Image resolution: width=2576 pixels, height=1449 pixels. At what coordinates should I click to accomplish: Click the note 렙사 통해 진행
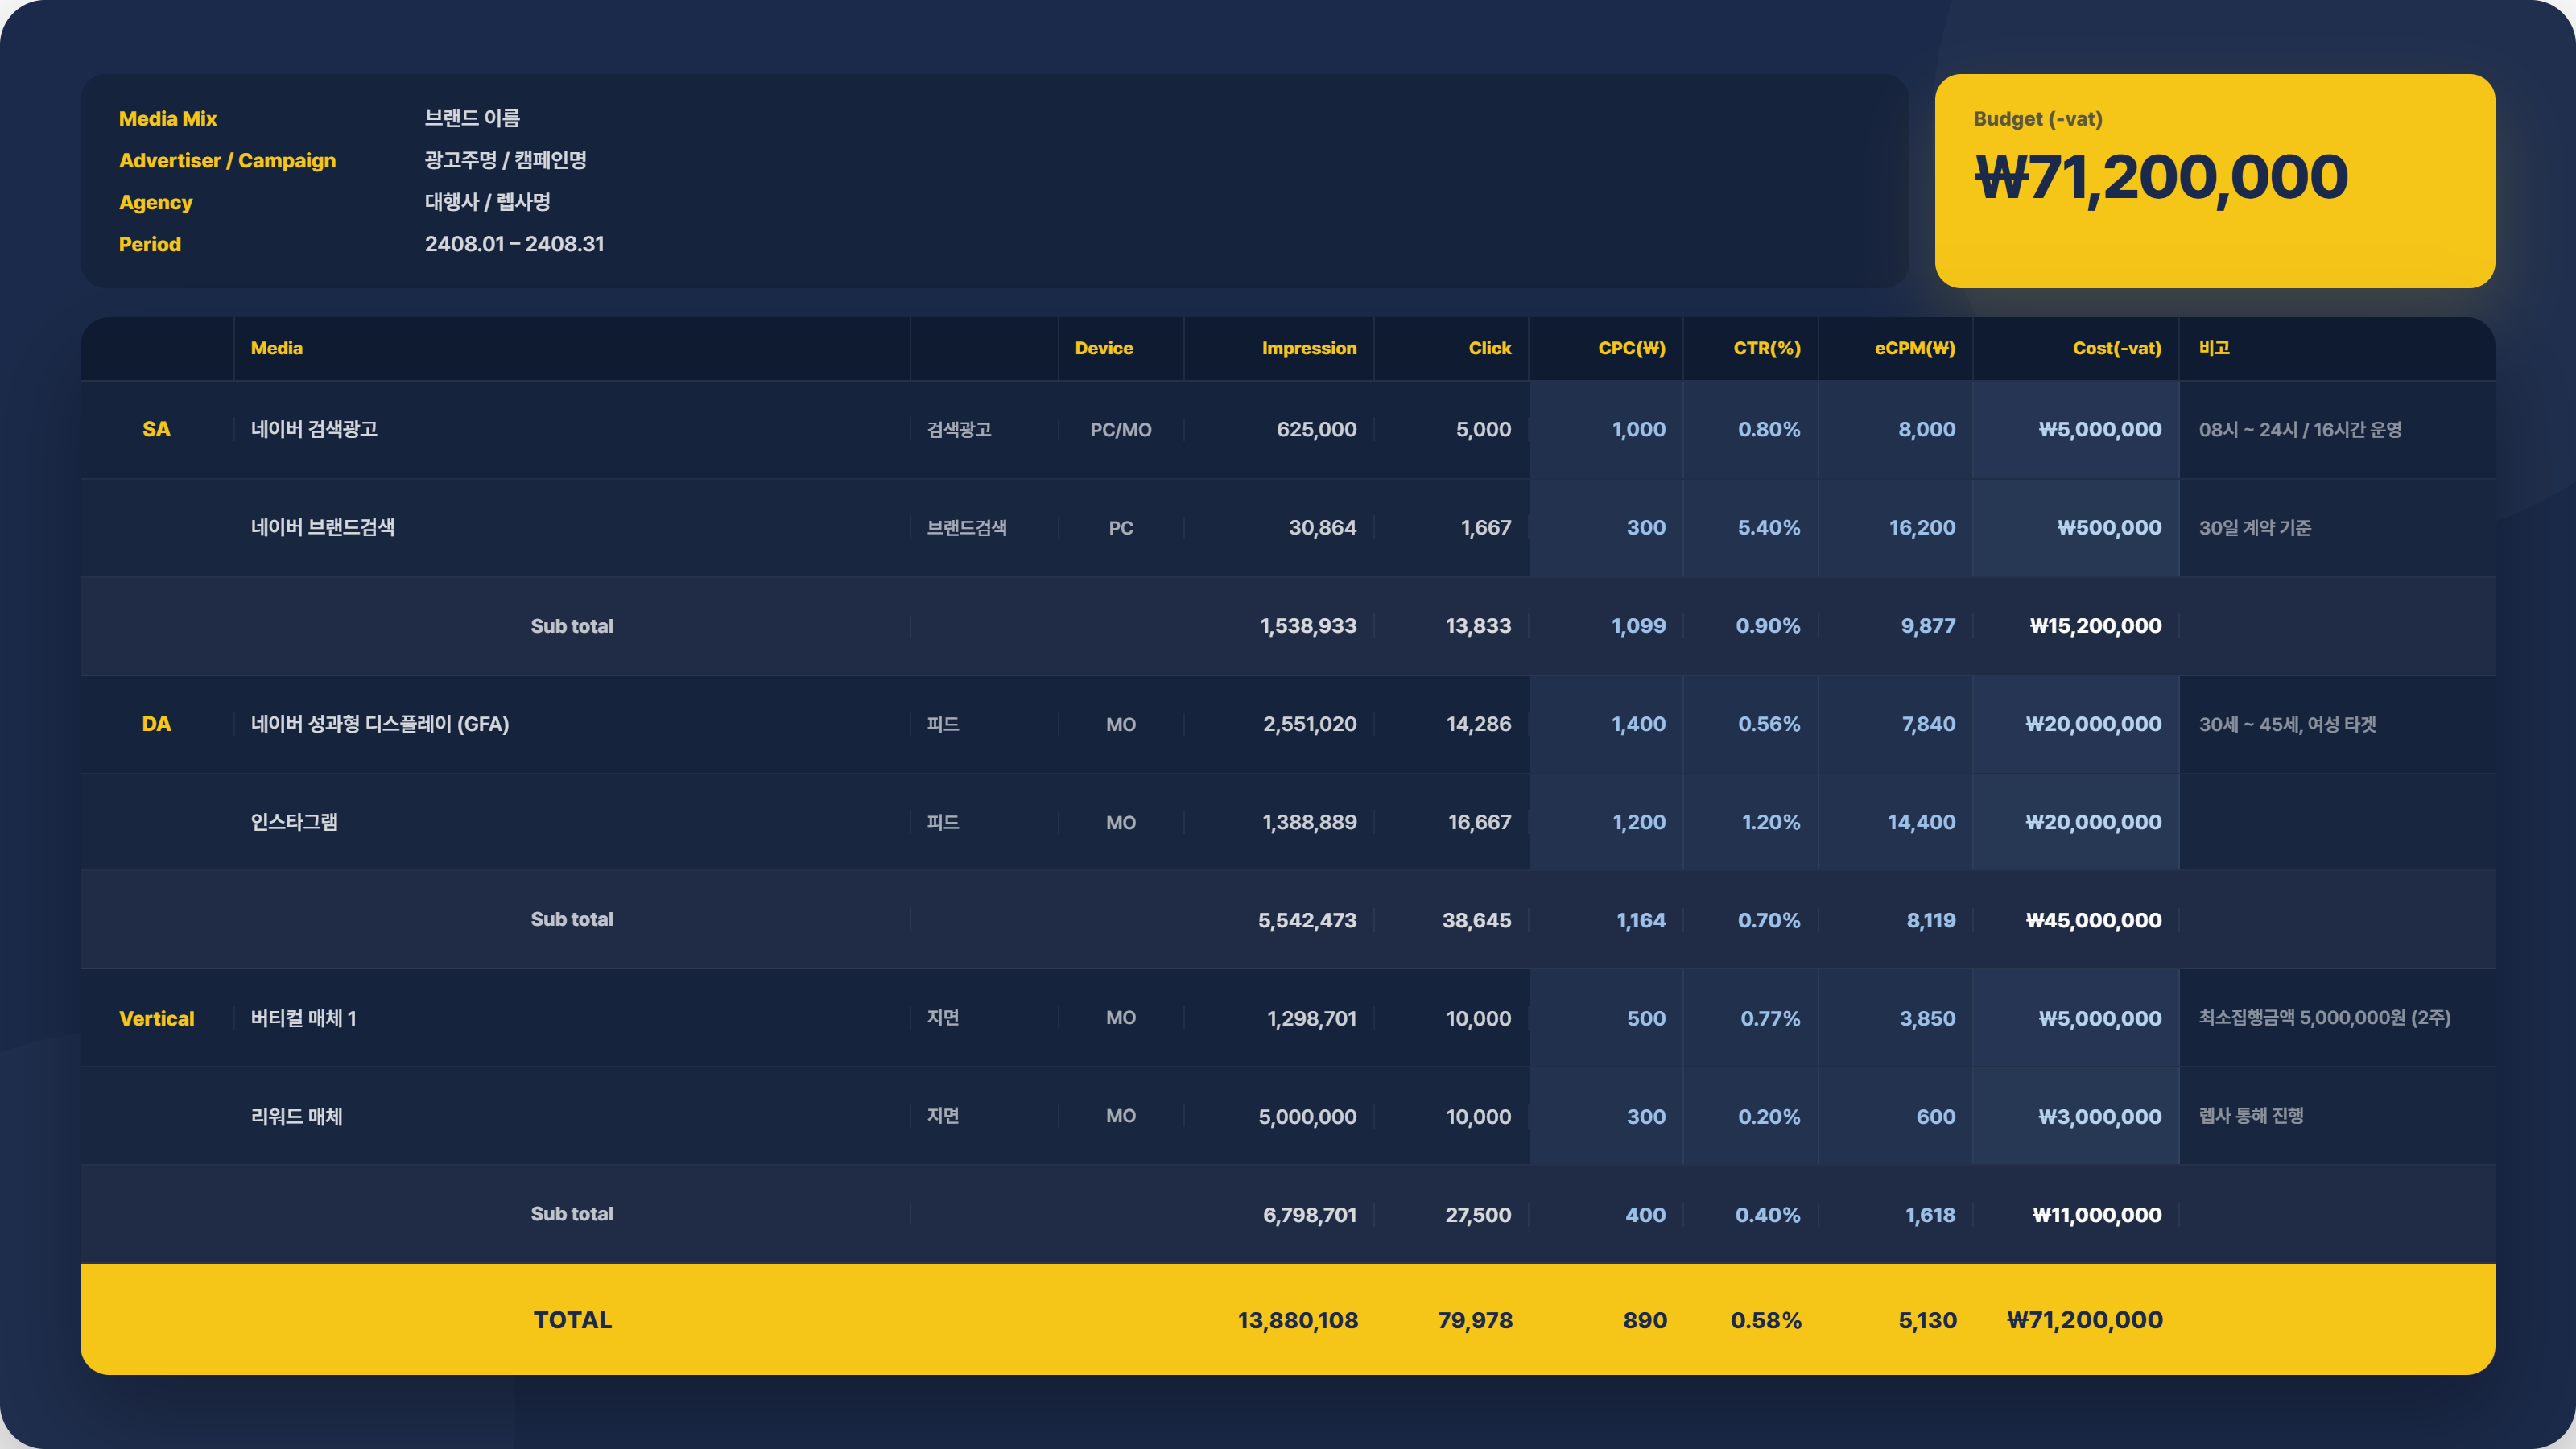coord(2251,1116)
